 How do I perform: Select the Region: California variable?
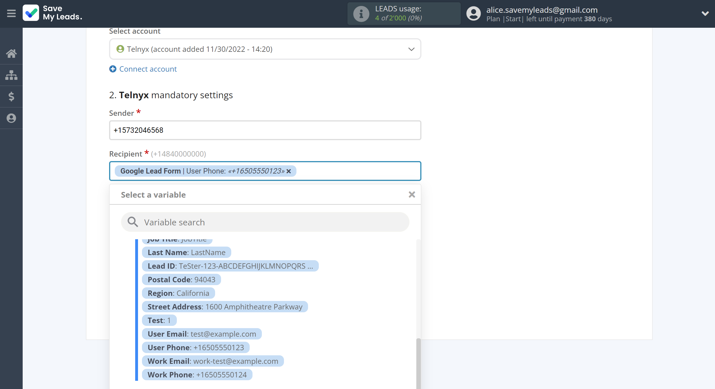[x=178, y=293]
